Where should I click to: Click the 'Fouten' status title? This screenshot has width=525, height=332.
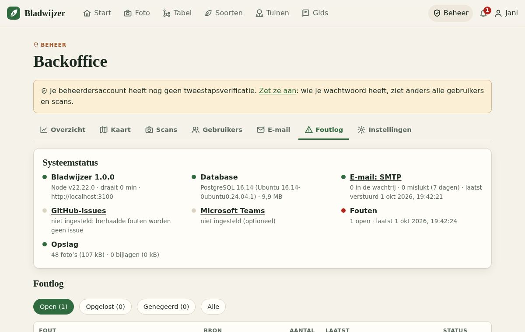click(x=363, y=211)
